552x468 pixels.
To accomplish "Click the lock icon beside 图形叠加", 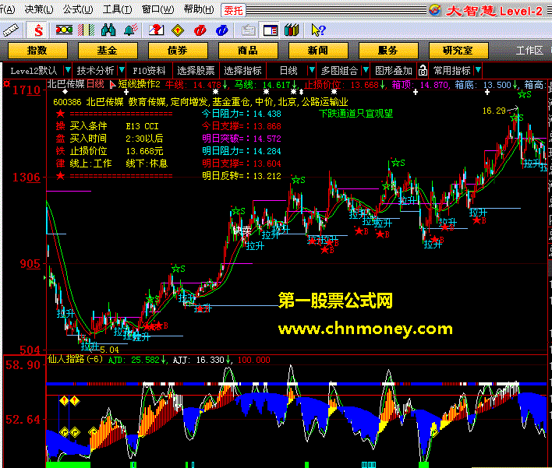I will [423, 71].
